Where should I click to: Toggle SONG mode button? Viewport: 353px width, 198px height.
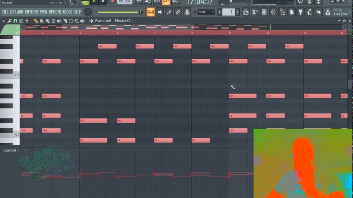click(85, 2)
